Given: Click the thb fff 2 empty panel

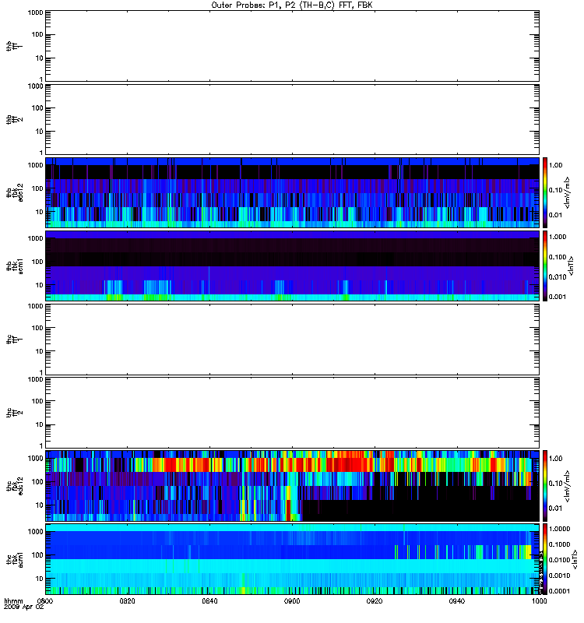Looking at the screenshot, I should coord(292,119).
